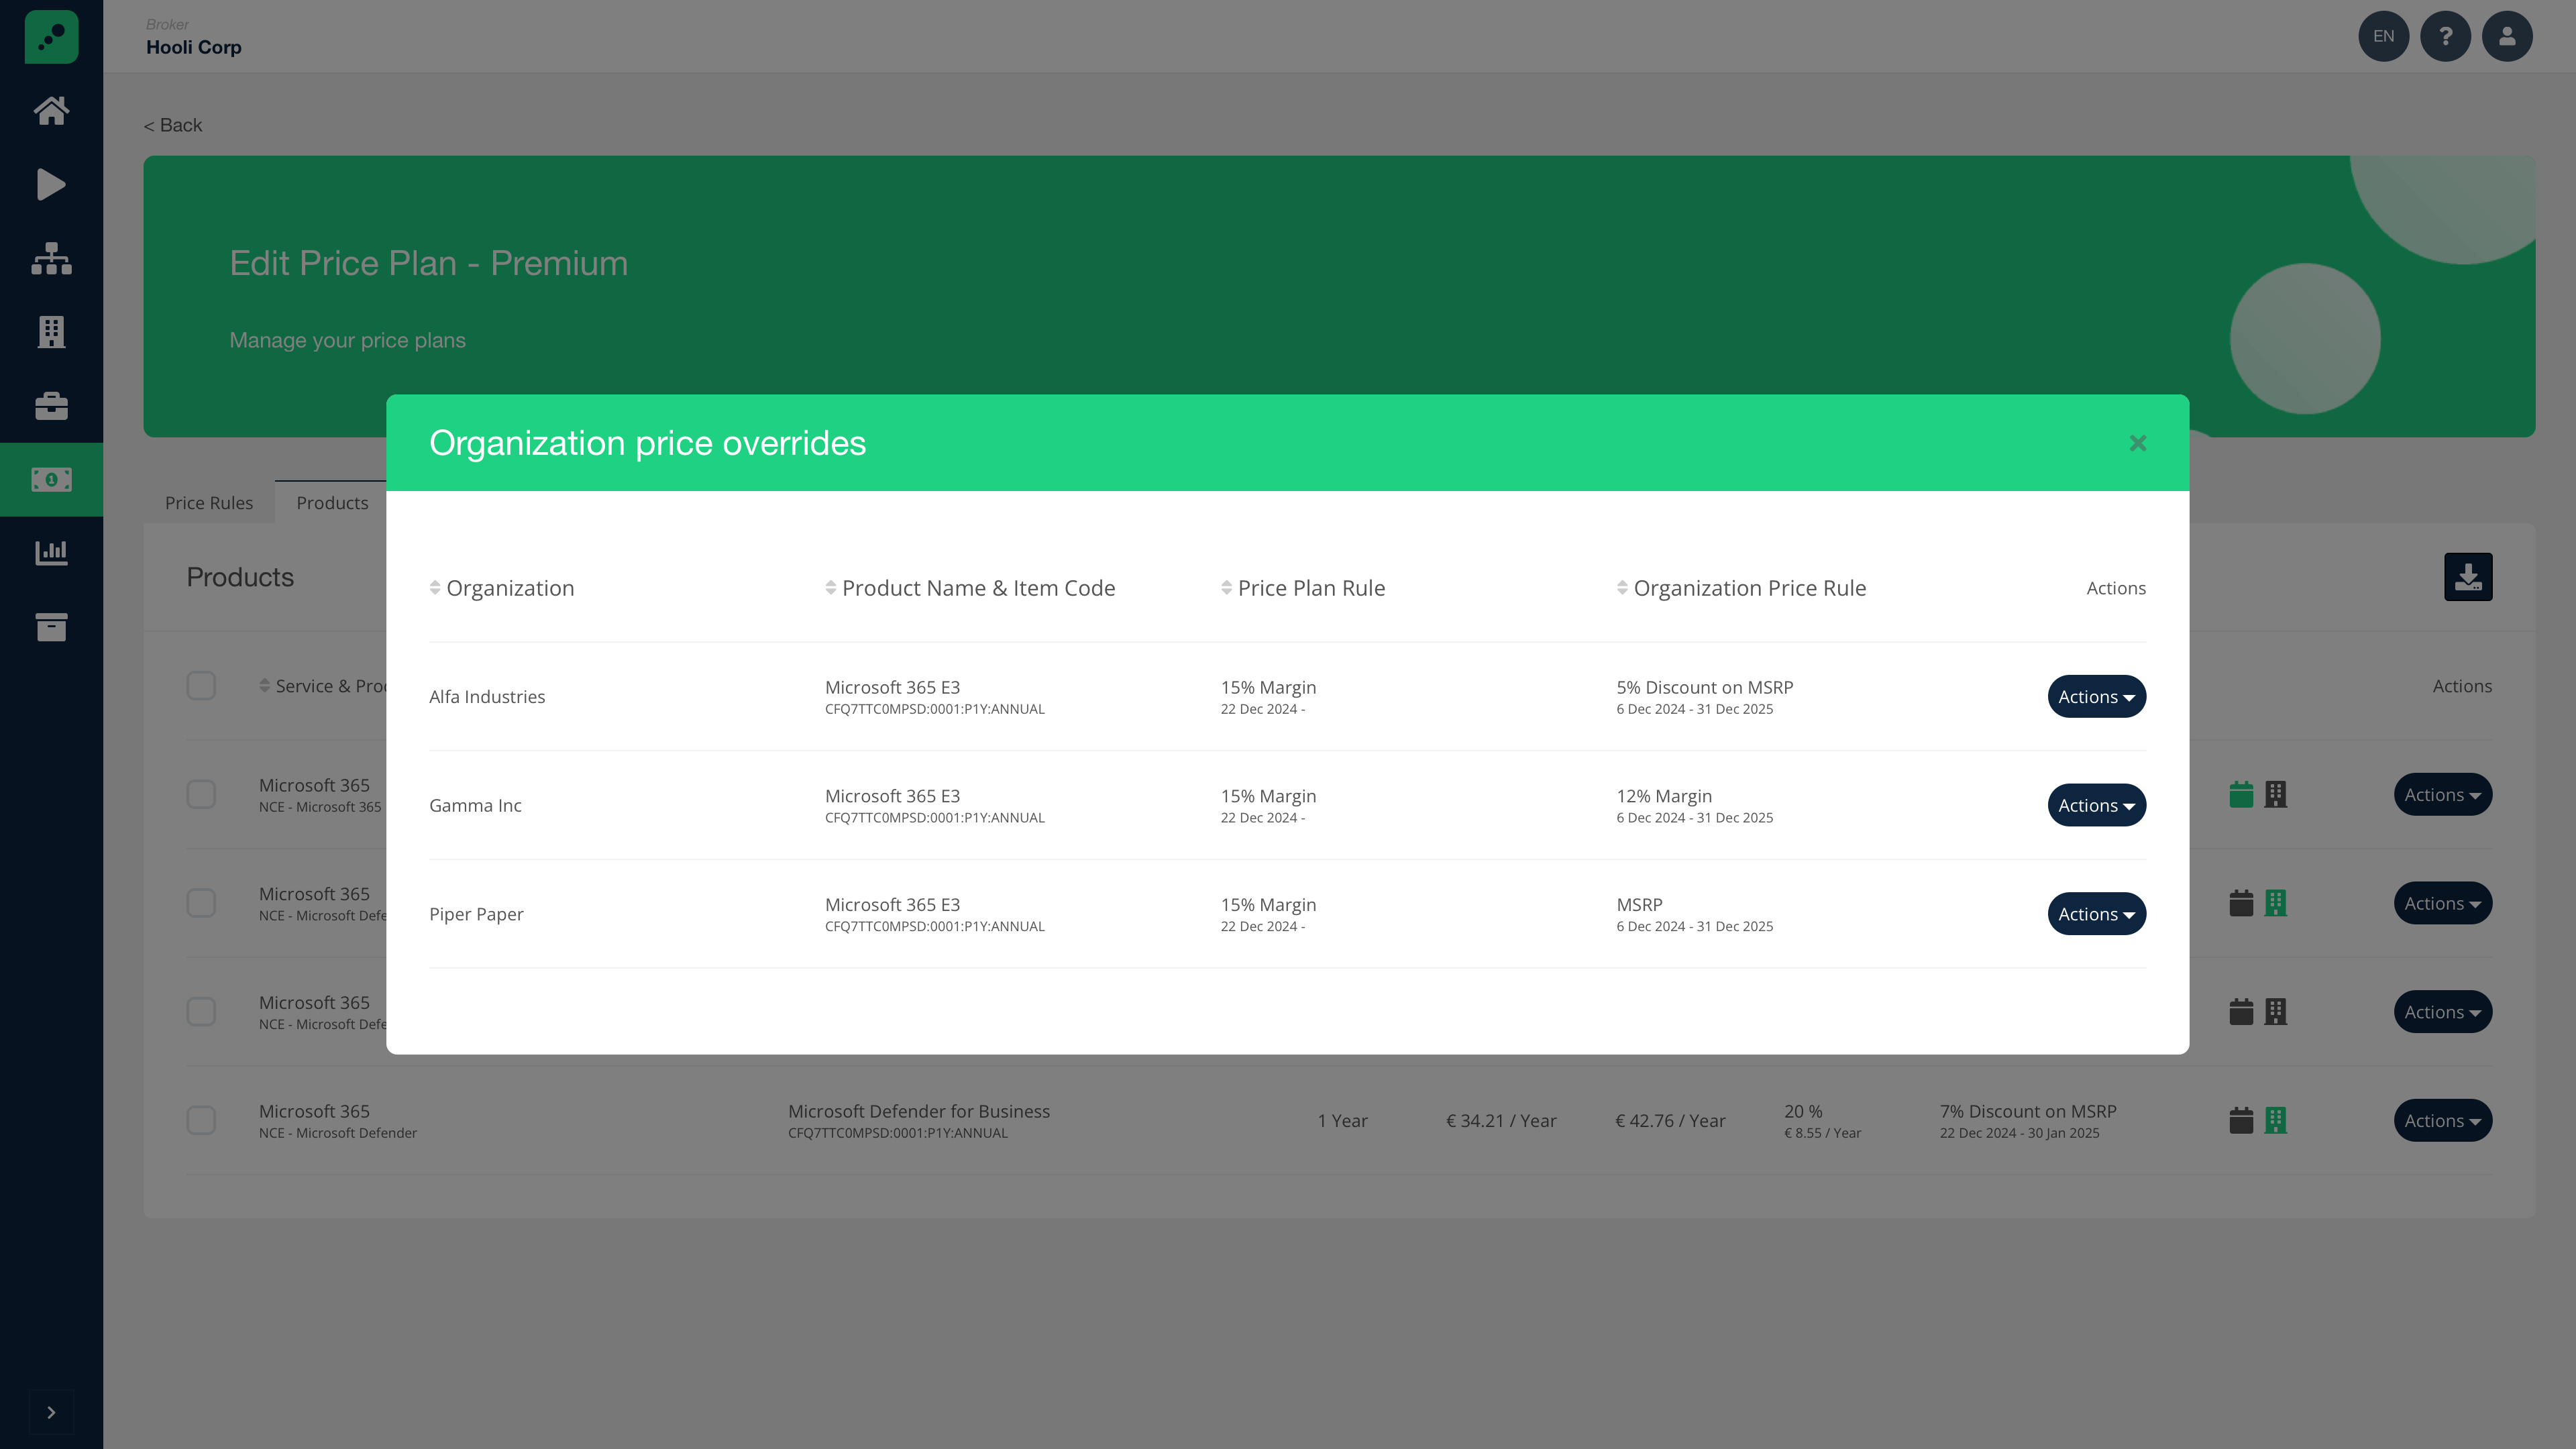This screenshot has height=1449, width=2576.
Task: Sort by Organization Price Rule column
Action: click(x=1742, y=588)
